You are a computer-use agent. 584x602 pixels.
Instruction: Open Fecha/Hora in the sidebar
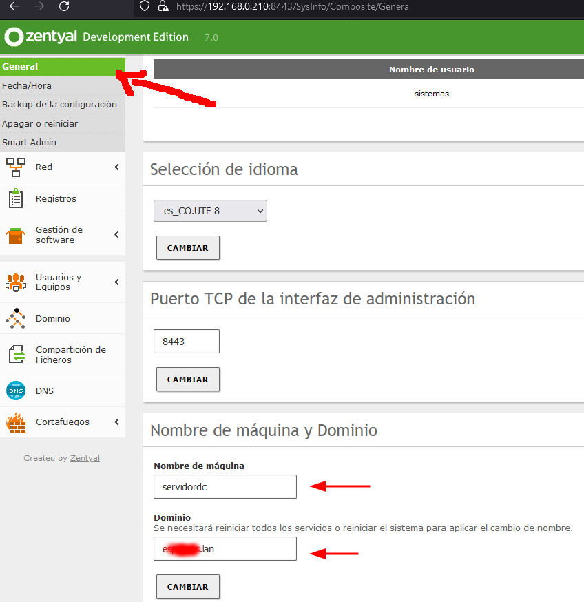click(x=63, y=85)
